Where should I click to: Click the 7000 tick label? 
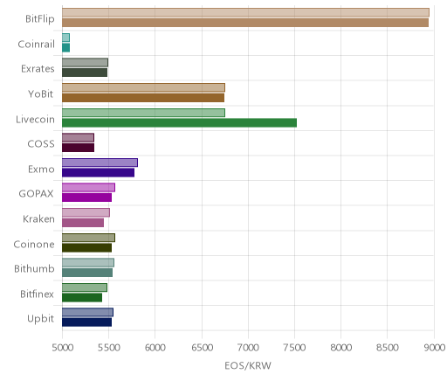pos(248,348)
